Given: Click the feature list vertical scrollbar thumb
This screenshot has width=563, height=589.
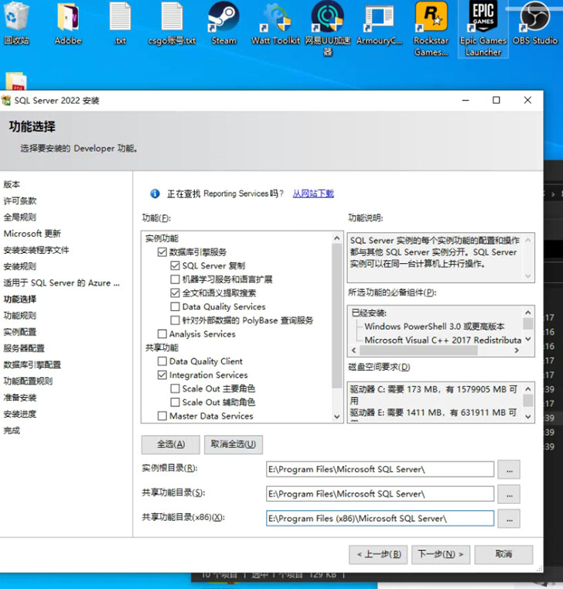Looking at the screenshot, I should pos(336,316).
